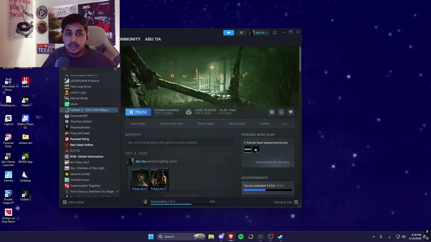Open the Store Page tab
The image size is (431, 242).
pyautogui.click(x=138, y=124)
